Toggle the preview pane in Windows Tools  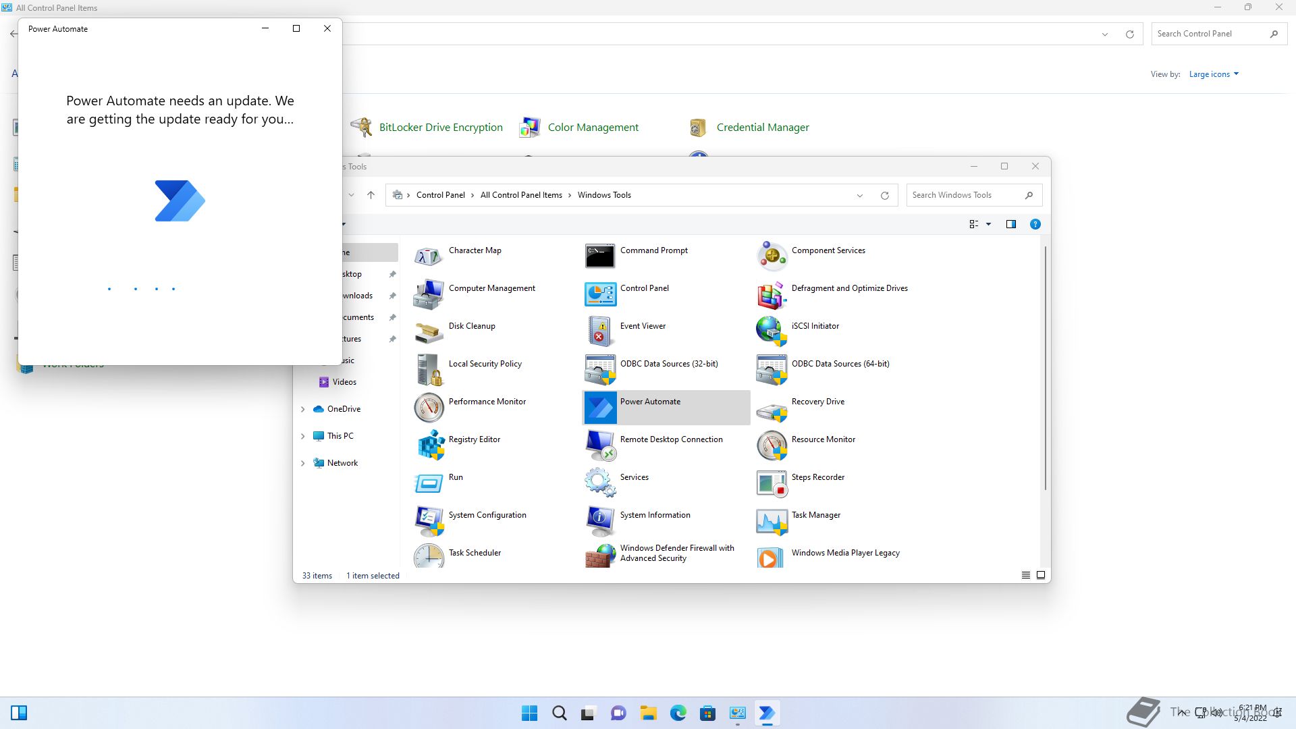click(1010, 224)
